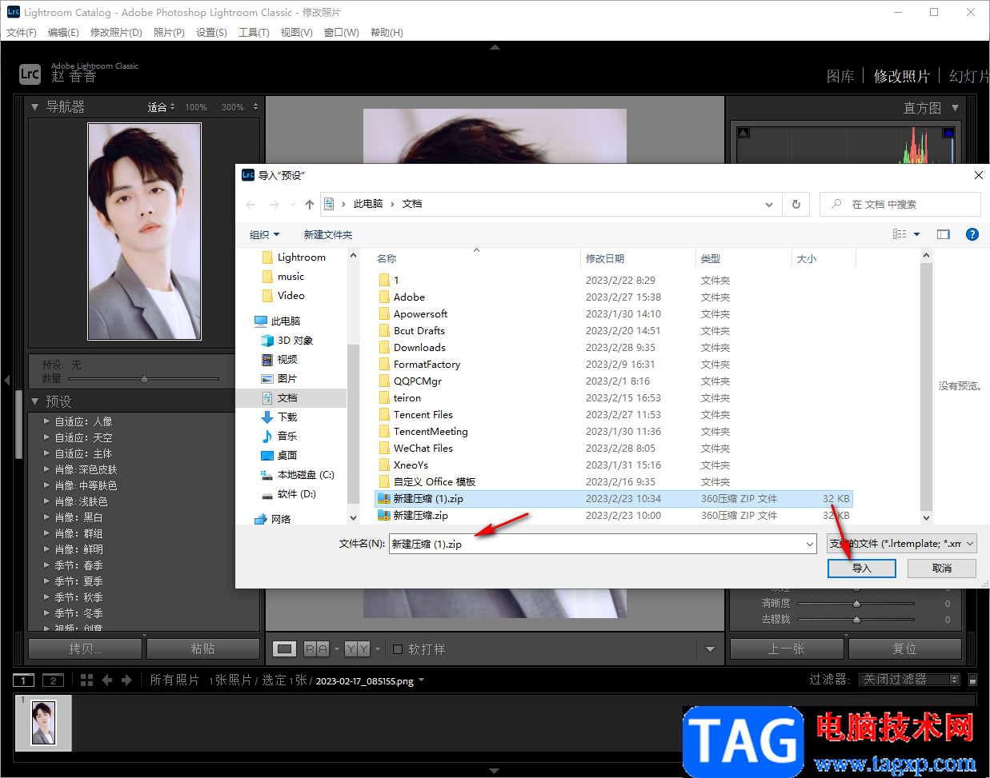Click the 在 文档 中搜索 search box
This screenshot has width=990, height=778.
pos(900,205)
